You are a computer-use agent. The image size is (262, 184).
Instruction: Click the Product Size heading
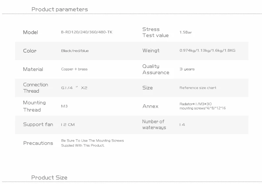(49, 177)
